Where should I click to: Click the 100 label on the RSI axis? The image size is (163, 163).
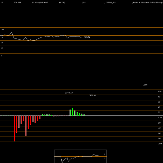click(3, 30)
